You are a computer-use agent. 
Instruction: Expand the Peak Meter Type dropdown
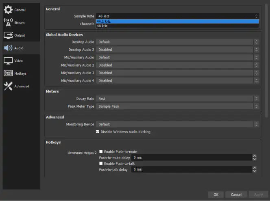(x=177, y=106)
